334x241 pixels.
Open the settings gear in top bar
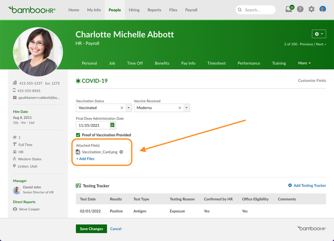click(x=311, y=9)
